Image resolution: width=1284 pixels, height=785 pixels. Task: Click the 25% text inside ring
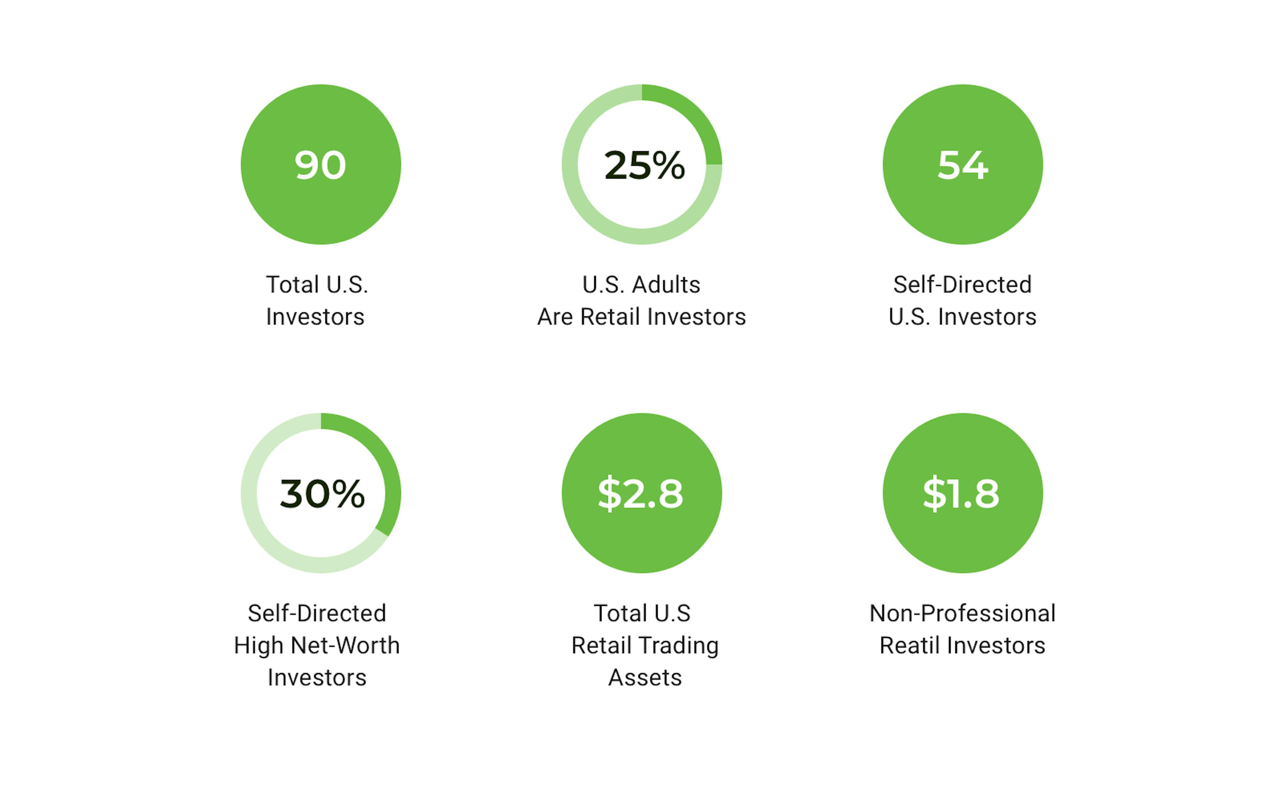pyautogui.click(x=645, y=166)
